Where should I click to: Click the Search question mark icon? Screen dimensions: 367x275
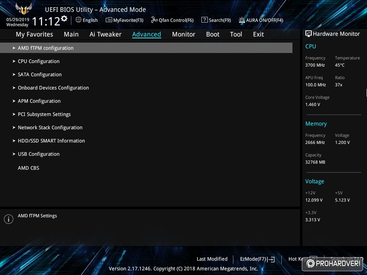click(x=204, y=20)
